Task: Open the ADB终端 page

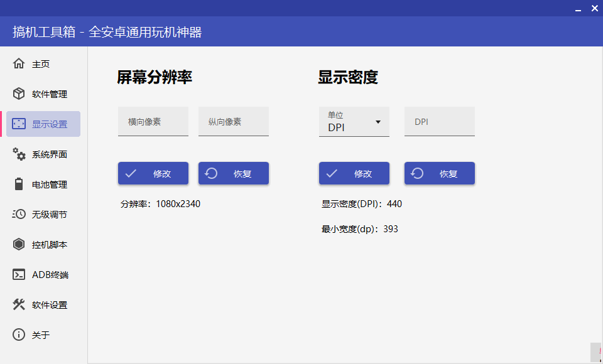Action: pyautogui.click(x=43, y=274)
